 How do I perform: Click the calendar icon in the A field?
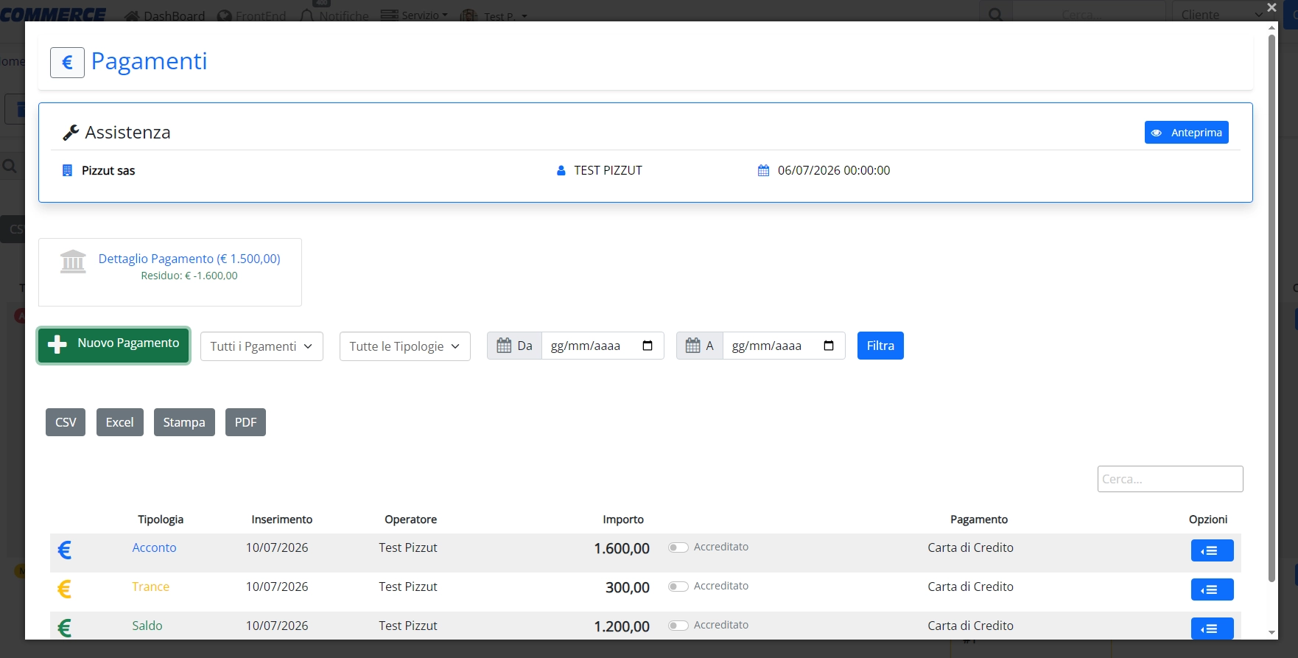coord(693,346)
